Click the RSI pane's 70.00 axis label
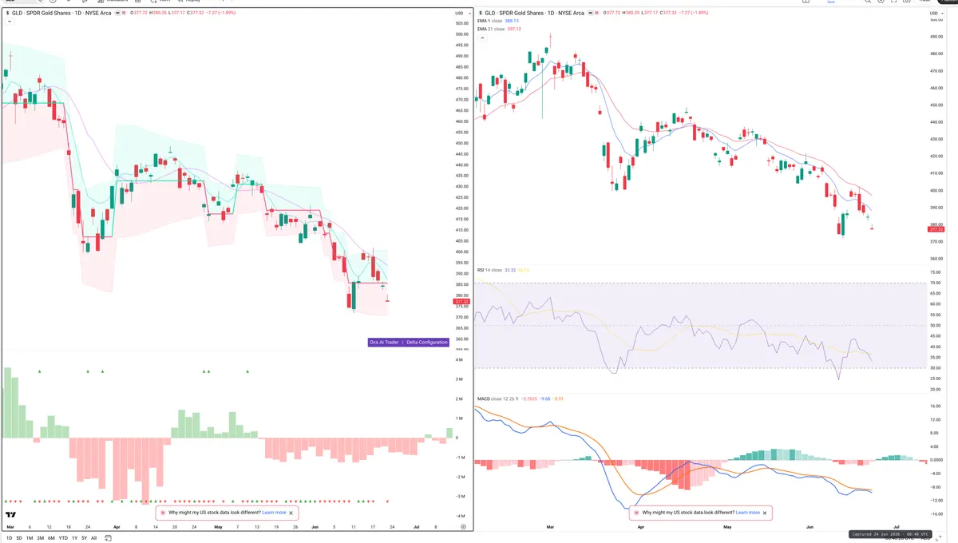 click(937, 283)
